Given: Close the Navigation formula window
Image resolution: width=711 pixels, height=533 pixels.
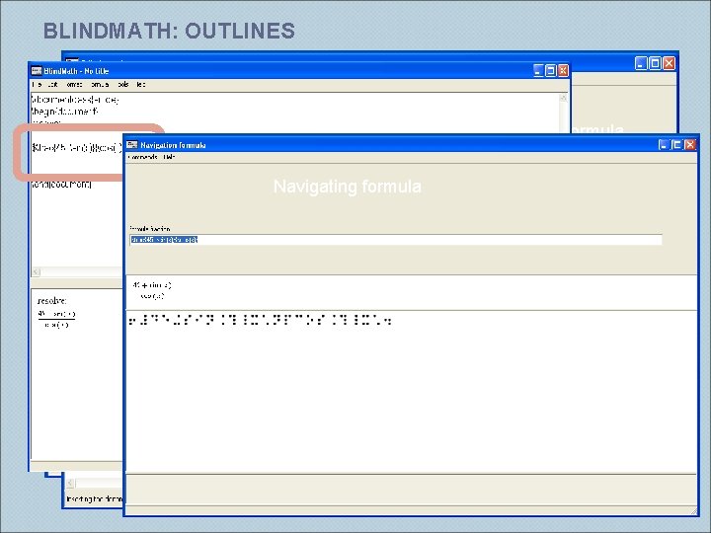Looking at the screenshot, I should (x=689, y=144).
